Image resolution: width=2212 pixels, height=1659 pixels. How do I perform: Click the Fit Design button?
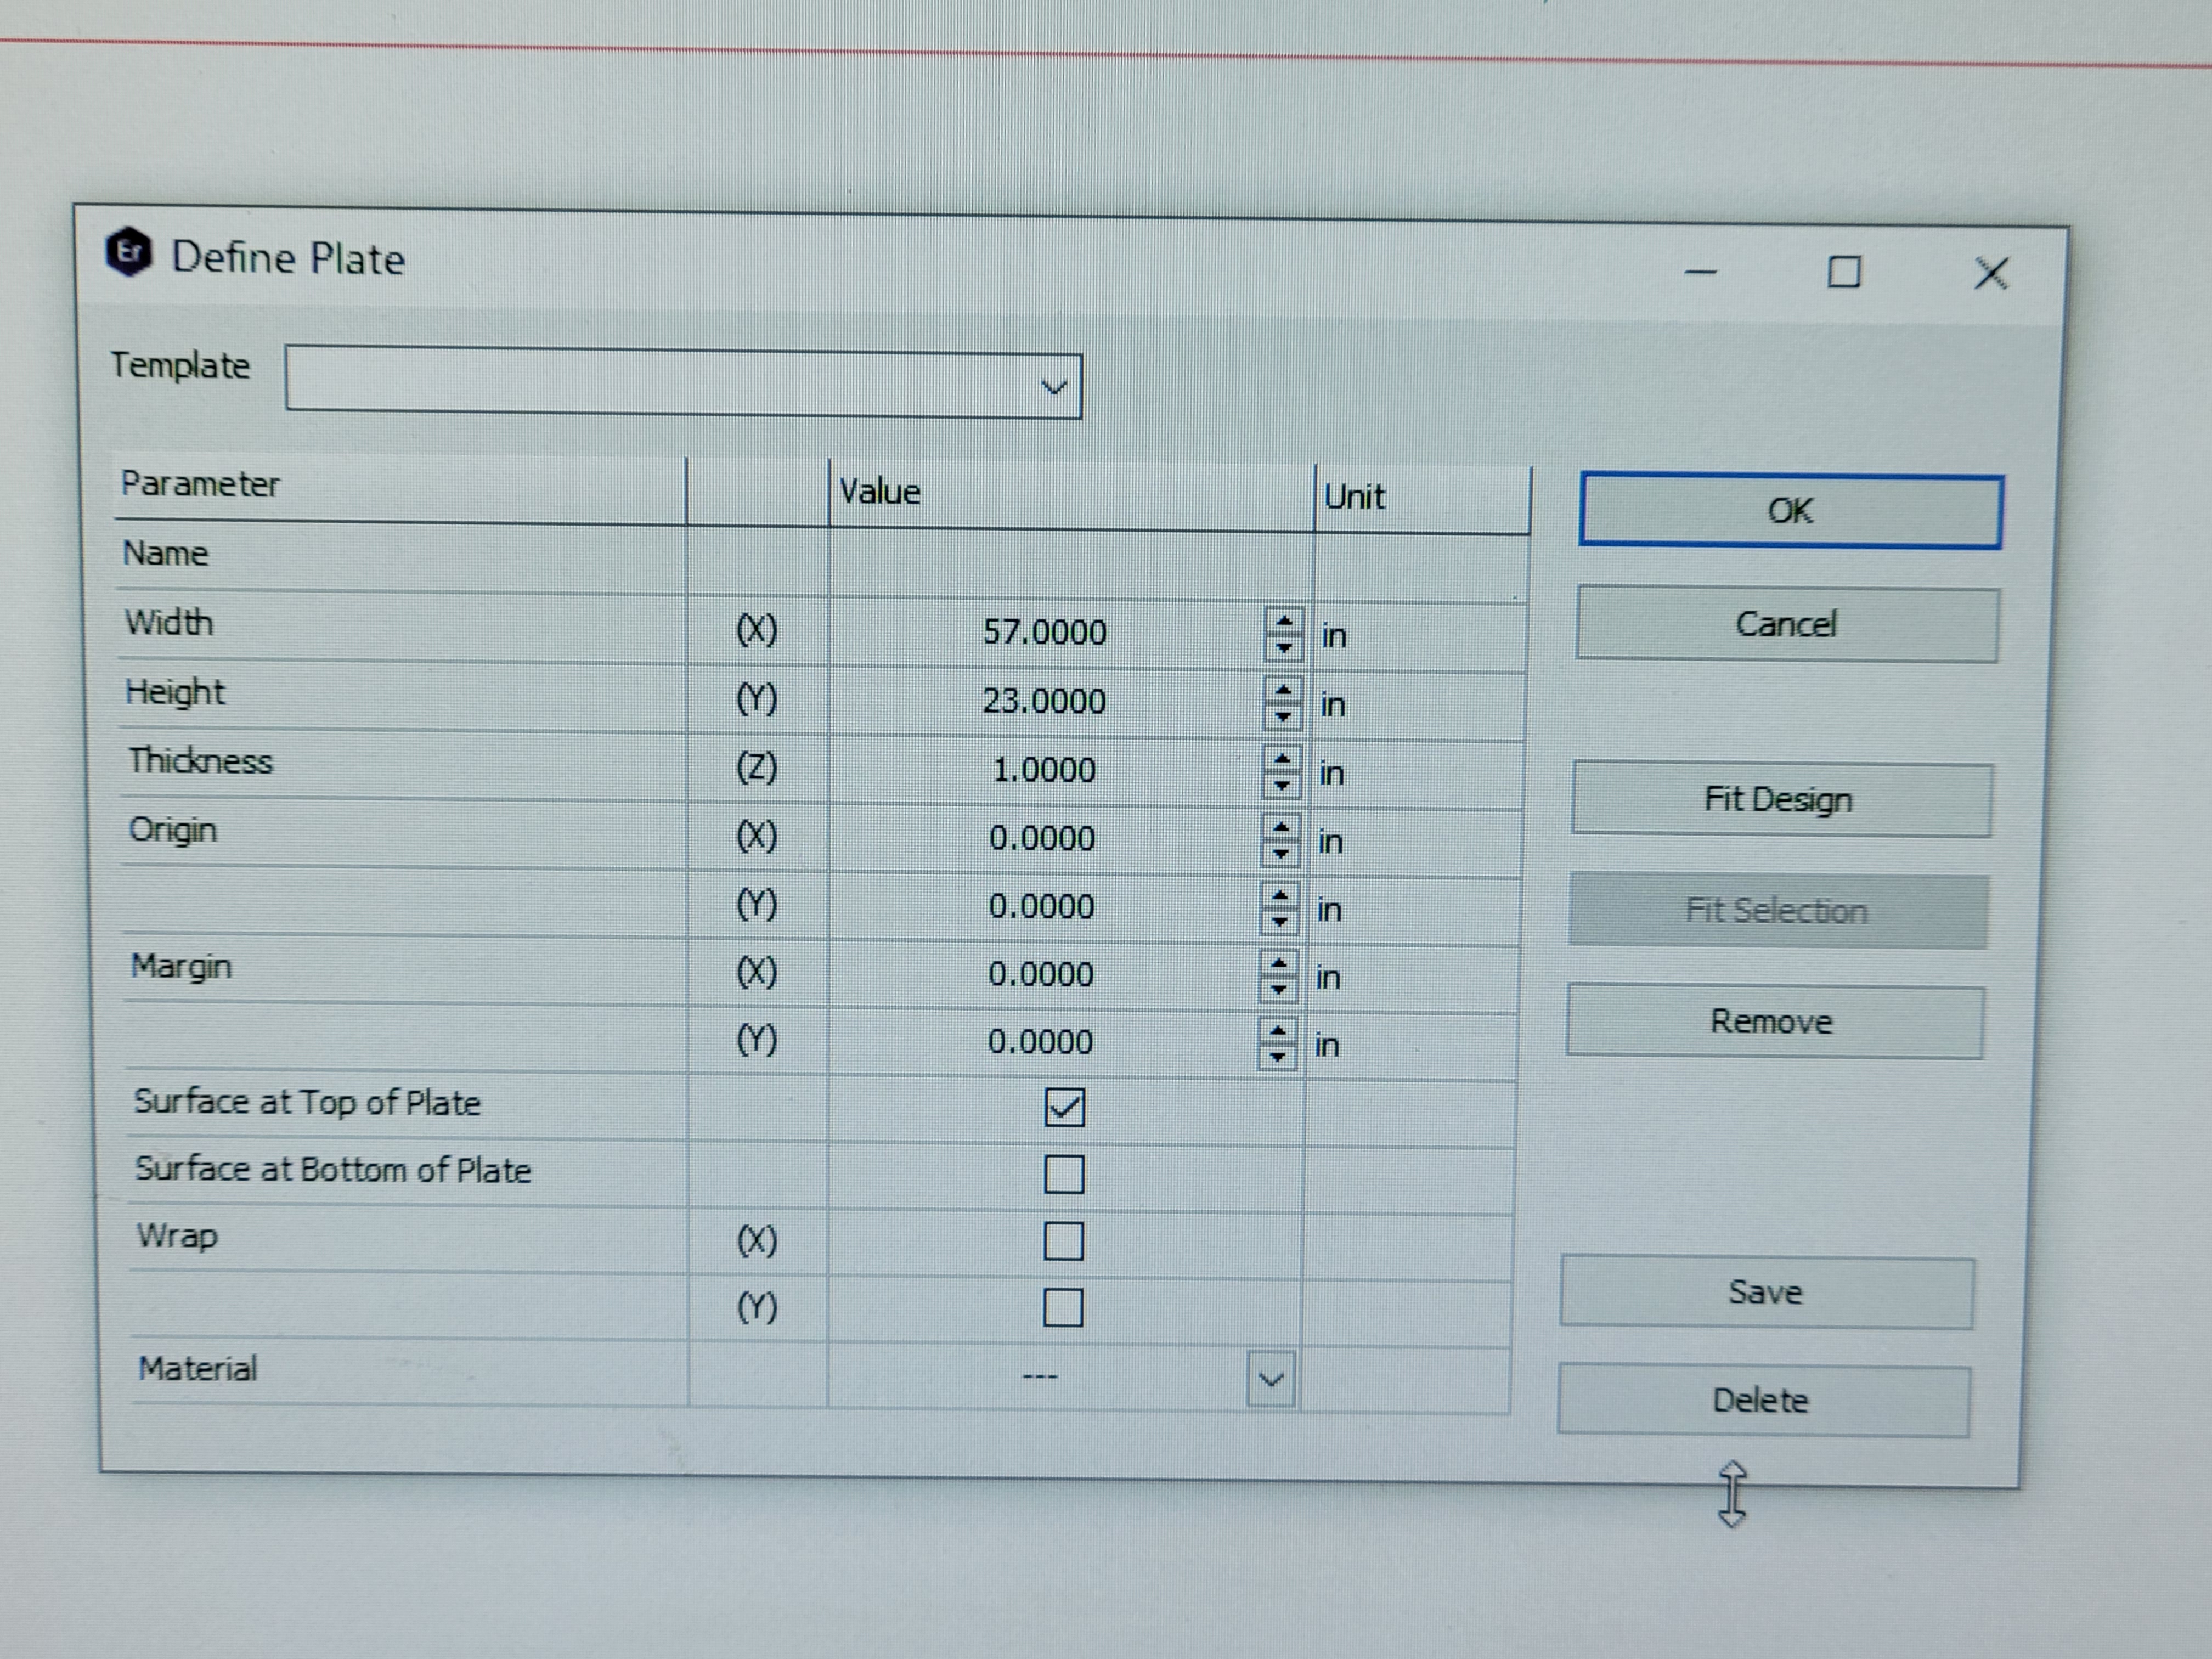click(1781, 799)
